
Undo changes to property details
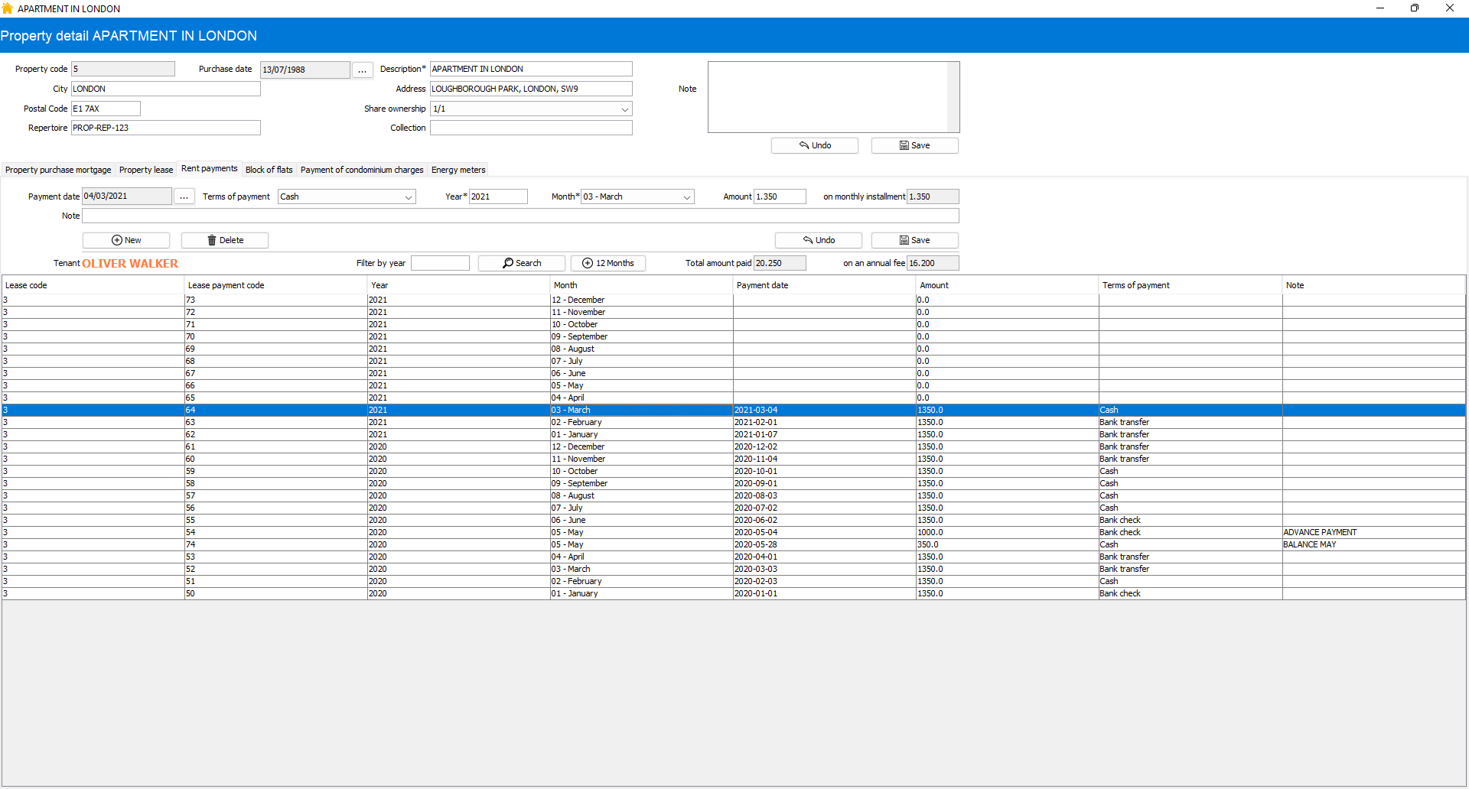[x=814, y=145]
